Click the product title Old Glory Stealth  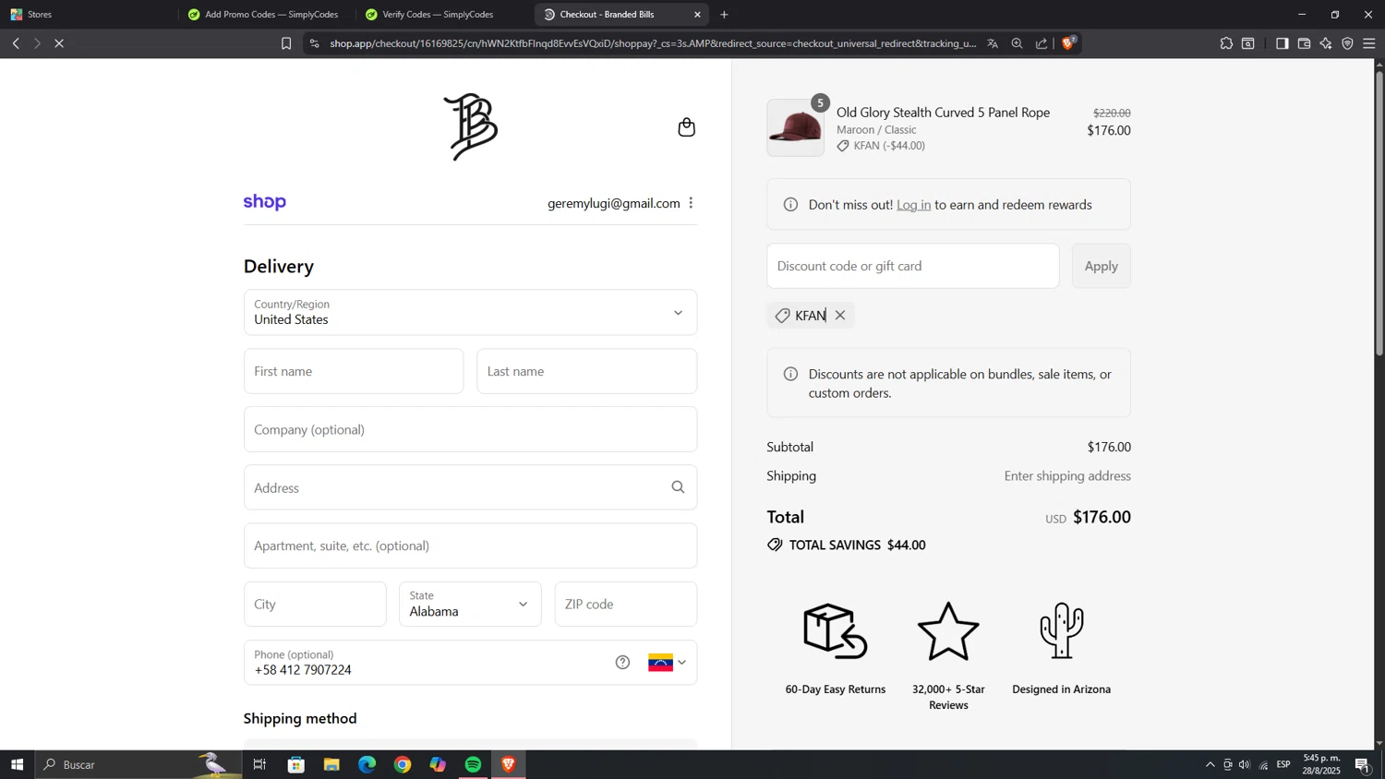coord(943,113)
